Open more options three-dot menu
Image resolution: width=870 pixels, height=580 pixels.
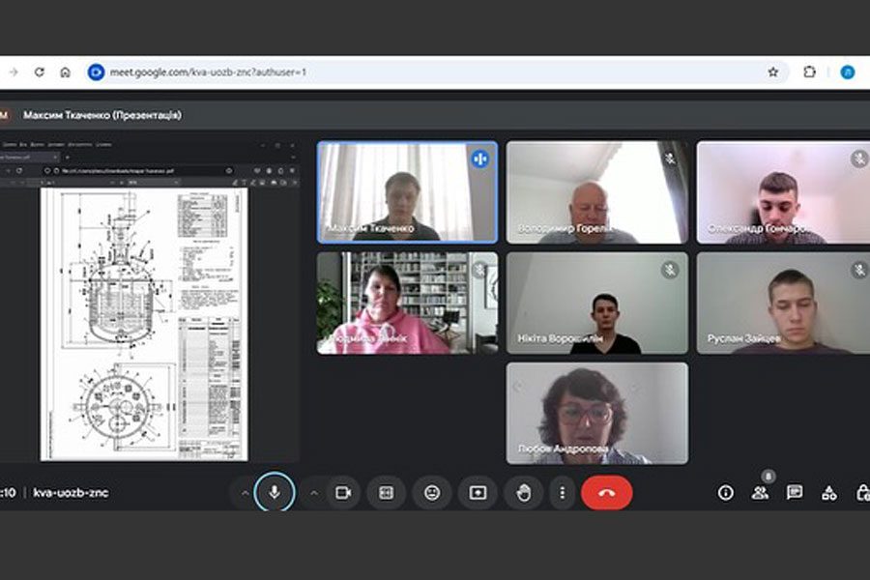coord(562,492)
